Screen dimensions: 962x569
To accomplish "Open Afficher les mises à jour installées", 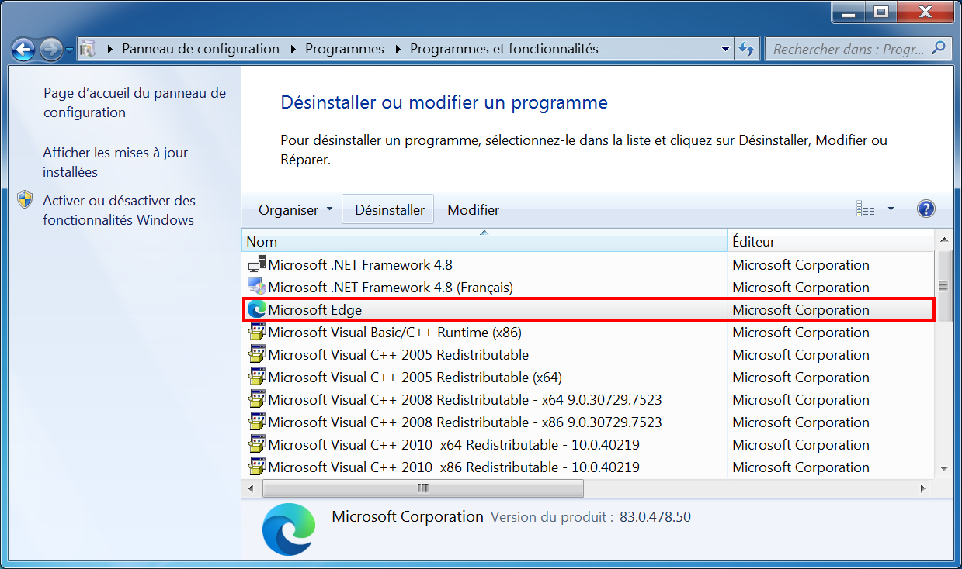I will (x=116, y=163).
